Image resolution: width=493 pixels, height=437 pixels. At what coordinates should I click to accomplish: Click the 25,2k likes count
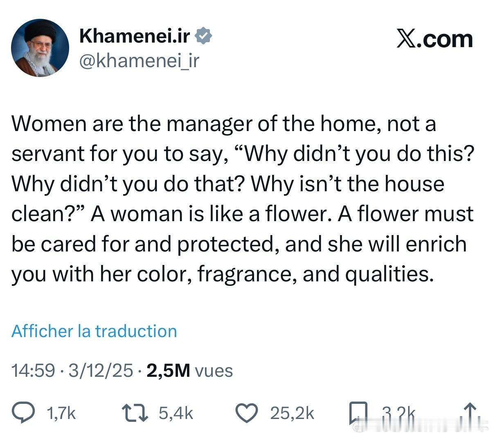tap(292, 413)
